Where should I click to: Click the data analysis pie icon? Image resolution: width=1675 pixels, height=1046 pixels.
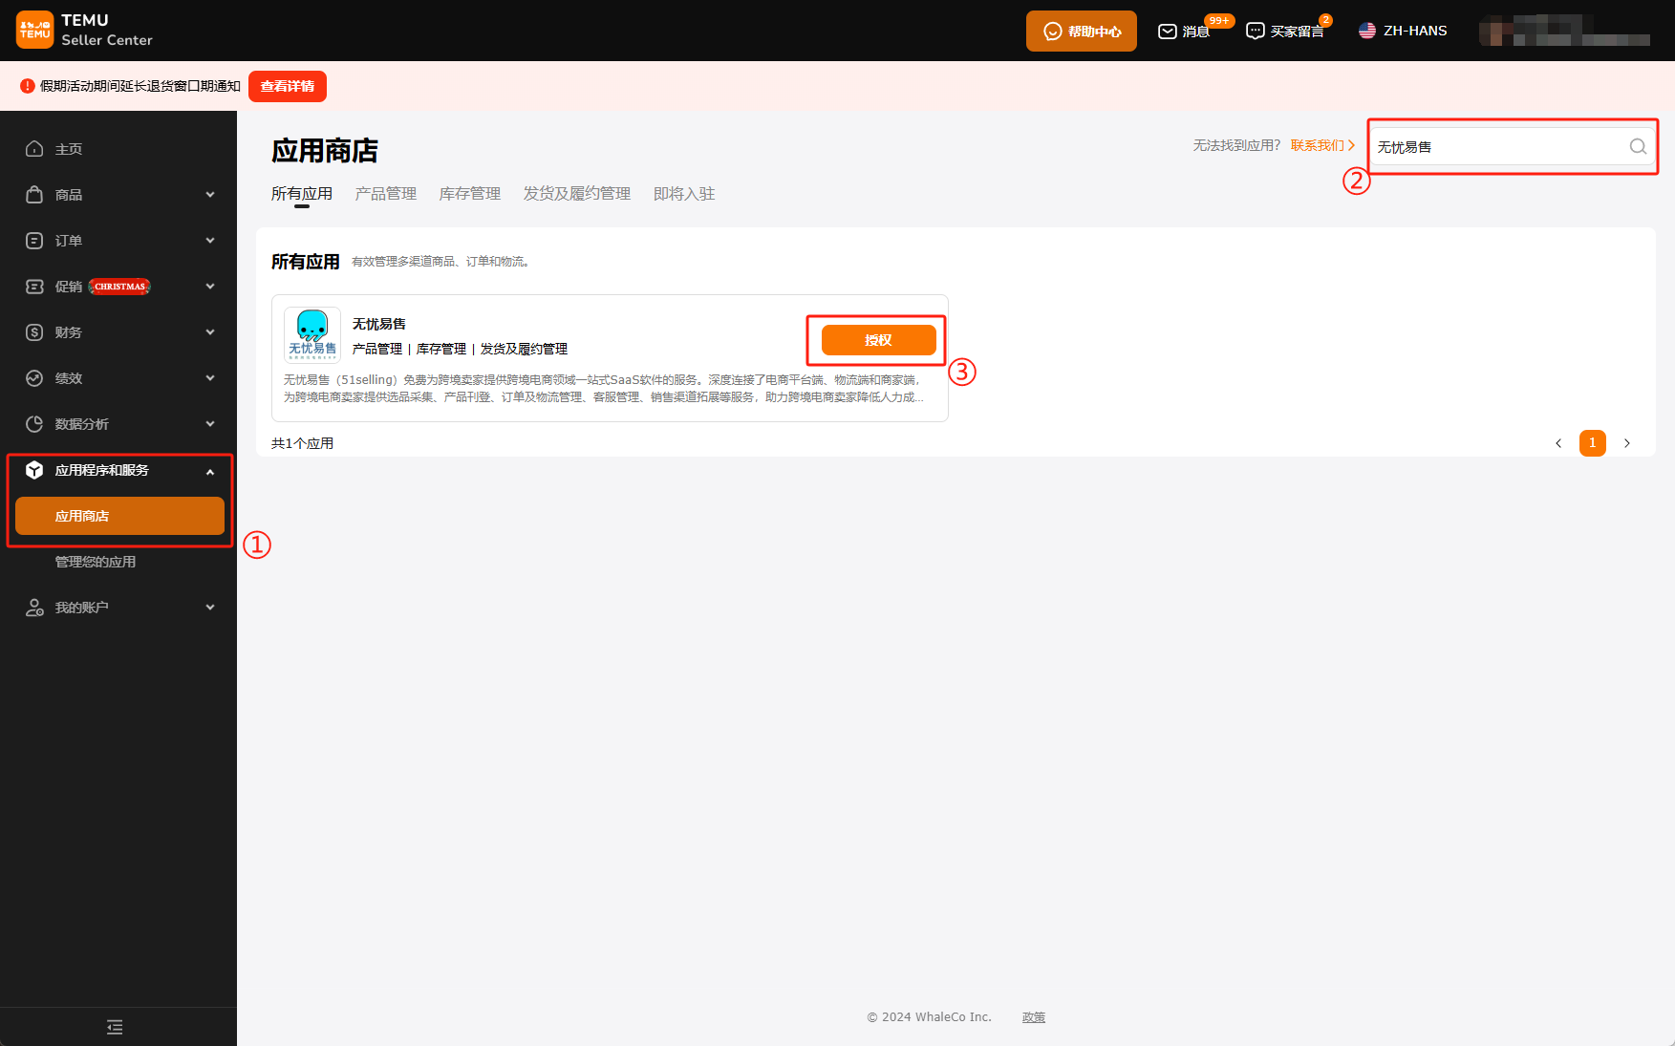(34, 424)
